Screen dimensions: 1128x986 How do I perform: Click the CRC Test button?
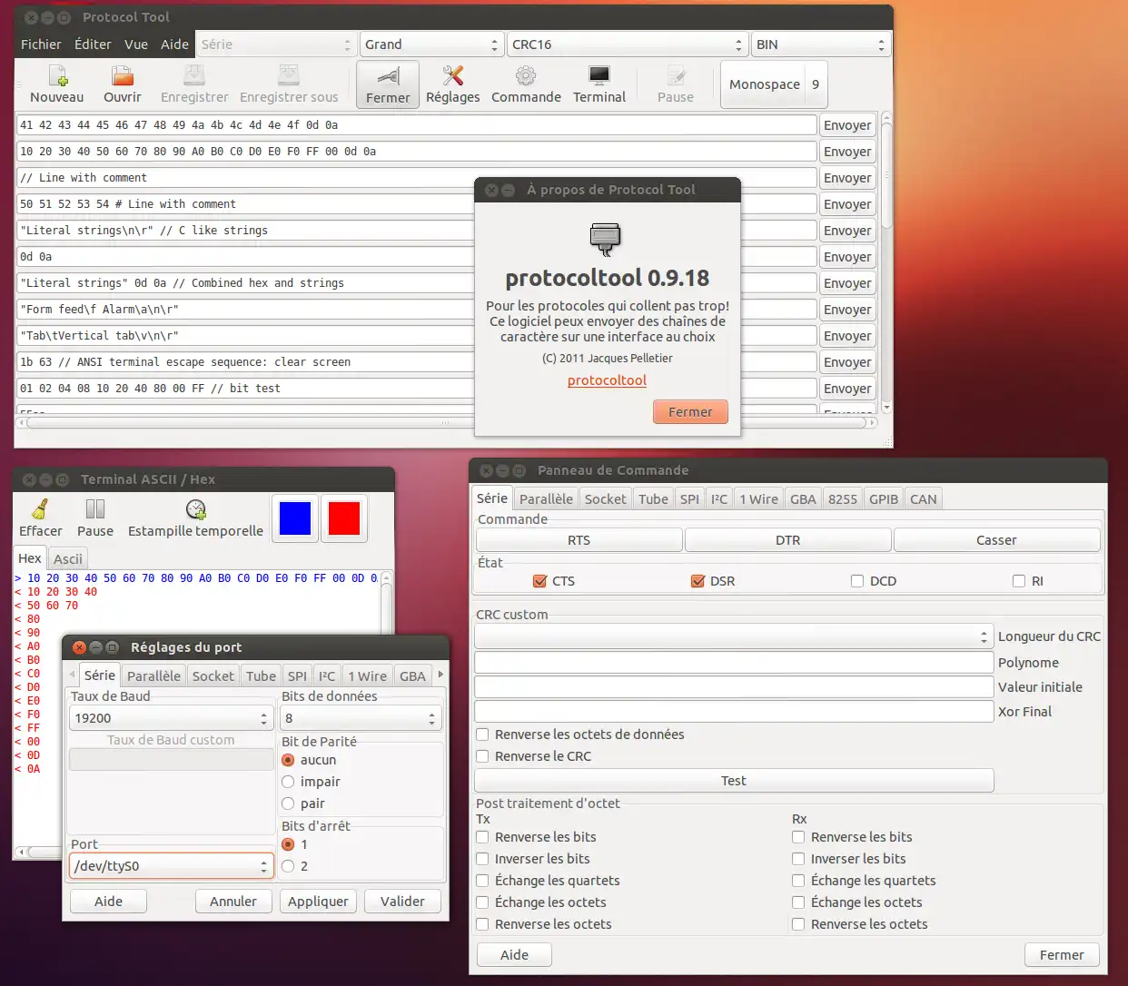point(733,781)
